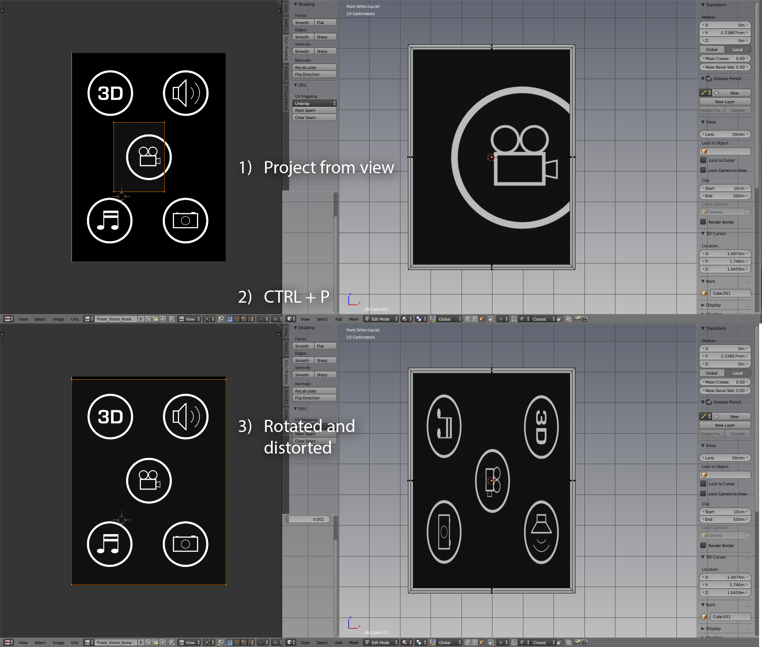The height and width of the screenshot is (647, 762).
Task: Click Mark Seam button in upper tool shelf
Action: click(x=314, y=110)
